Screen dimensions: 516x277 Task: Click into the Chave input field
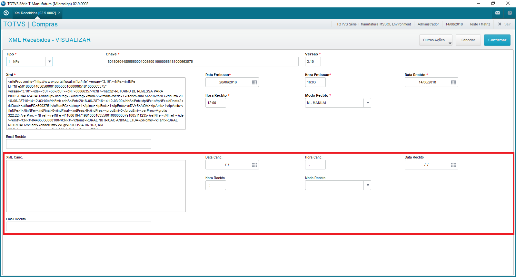[x=202, y=62]
